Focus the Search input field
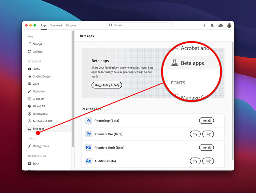Image resolution: width=256 pixels, height=193 pixels. [x=140, y=25]
